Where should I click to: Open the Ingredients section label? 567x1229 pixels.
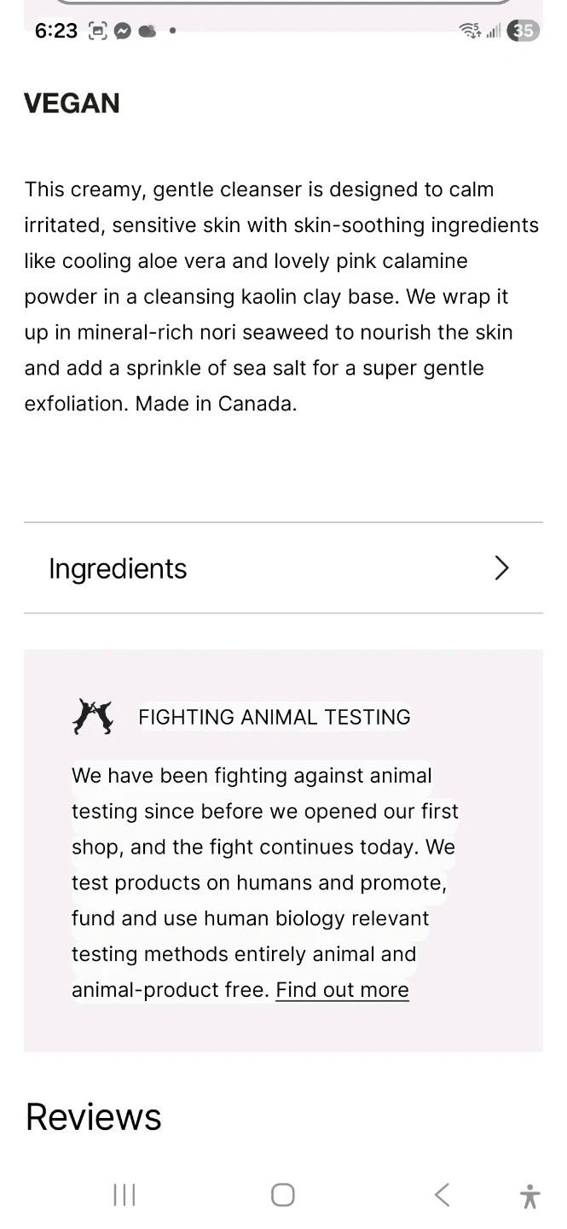(118, 568)
